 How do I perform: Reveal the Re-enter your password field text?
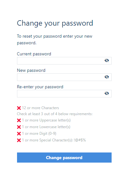[x=107, y=93]
